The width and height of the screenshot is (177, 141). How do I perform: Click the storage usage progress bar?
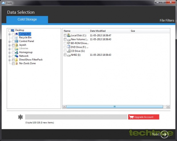tap(76, 117)
